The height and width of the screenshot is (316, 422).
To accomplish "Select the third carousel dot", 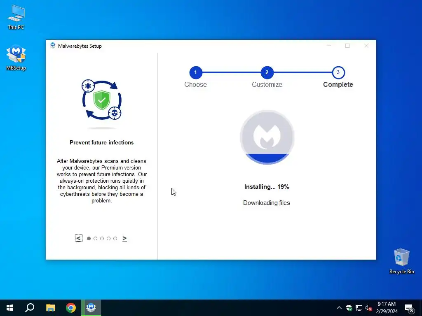I will tap(102, 239).
